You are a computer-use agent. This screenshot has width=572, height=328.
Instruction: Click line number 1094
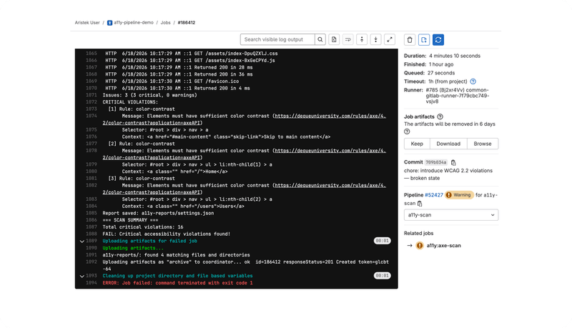point(92,283)
